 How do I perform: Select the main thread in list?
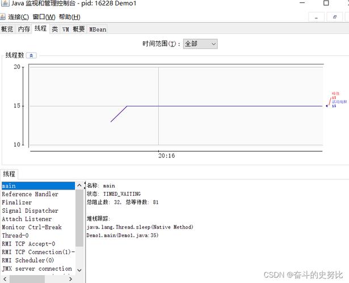tap(38, 186)
